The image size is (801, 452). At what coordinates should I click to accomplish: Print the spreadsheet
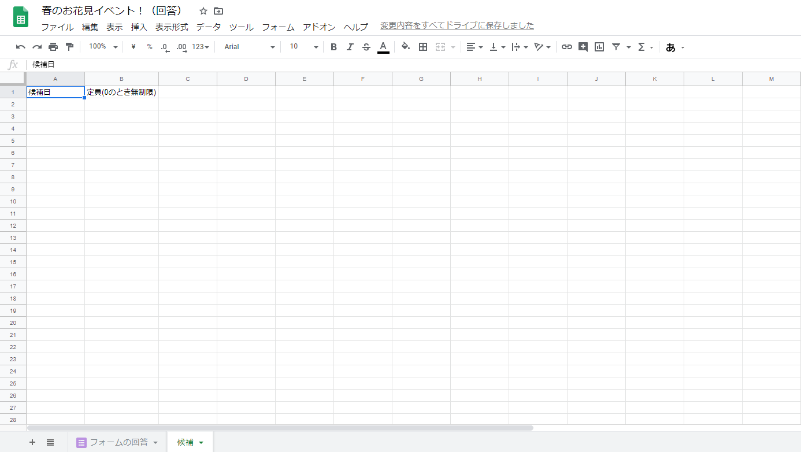tap(53, 47)
